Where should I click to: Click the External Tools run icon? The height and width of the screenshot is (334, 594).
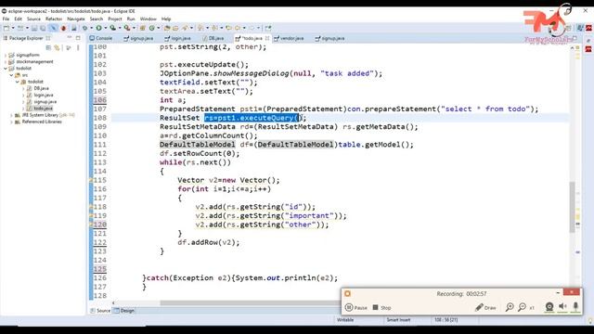coord(127,28)
